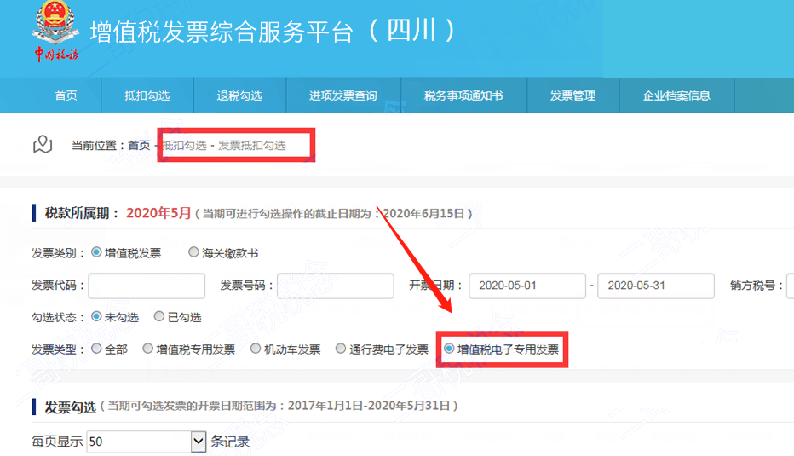Click the platform title 增值税发票综合服务平台
This screenshot has width=794, height=456.
point(222,32)
